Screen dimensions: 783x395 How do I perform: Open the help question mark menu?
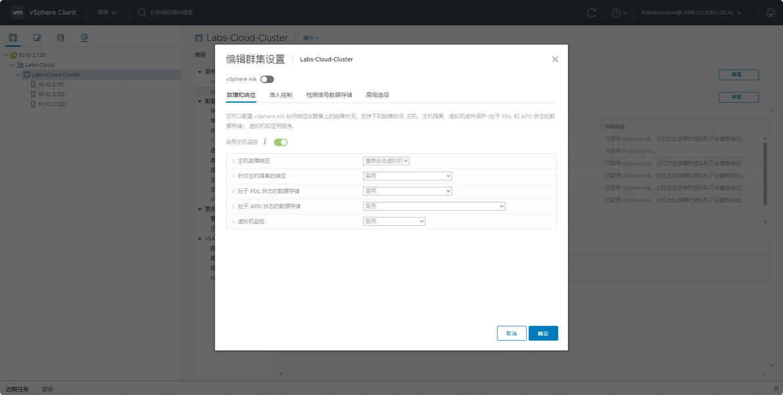tap(619, 12)
